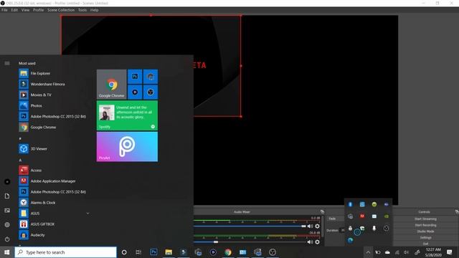This screenshot has width=459, height=258.
Task: Open the OBS File menu
Action: [x=4, y=10]
